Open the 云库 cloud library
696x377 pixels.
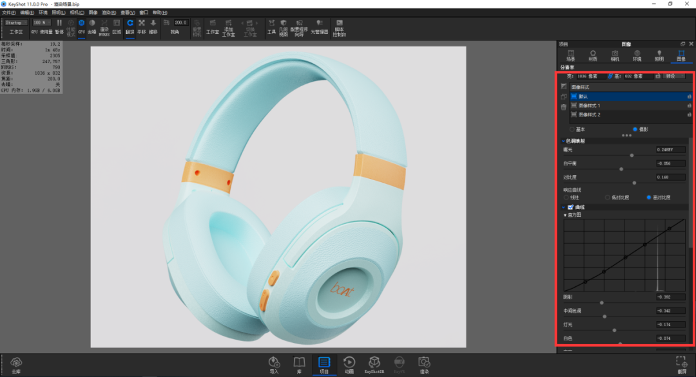16,365
